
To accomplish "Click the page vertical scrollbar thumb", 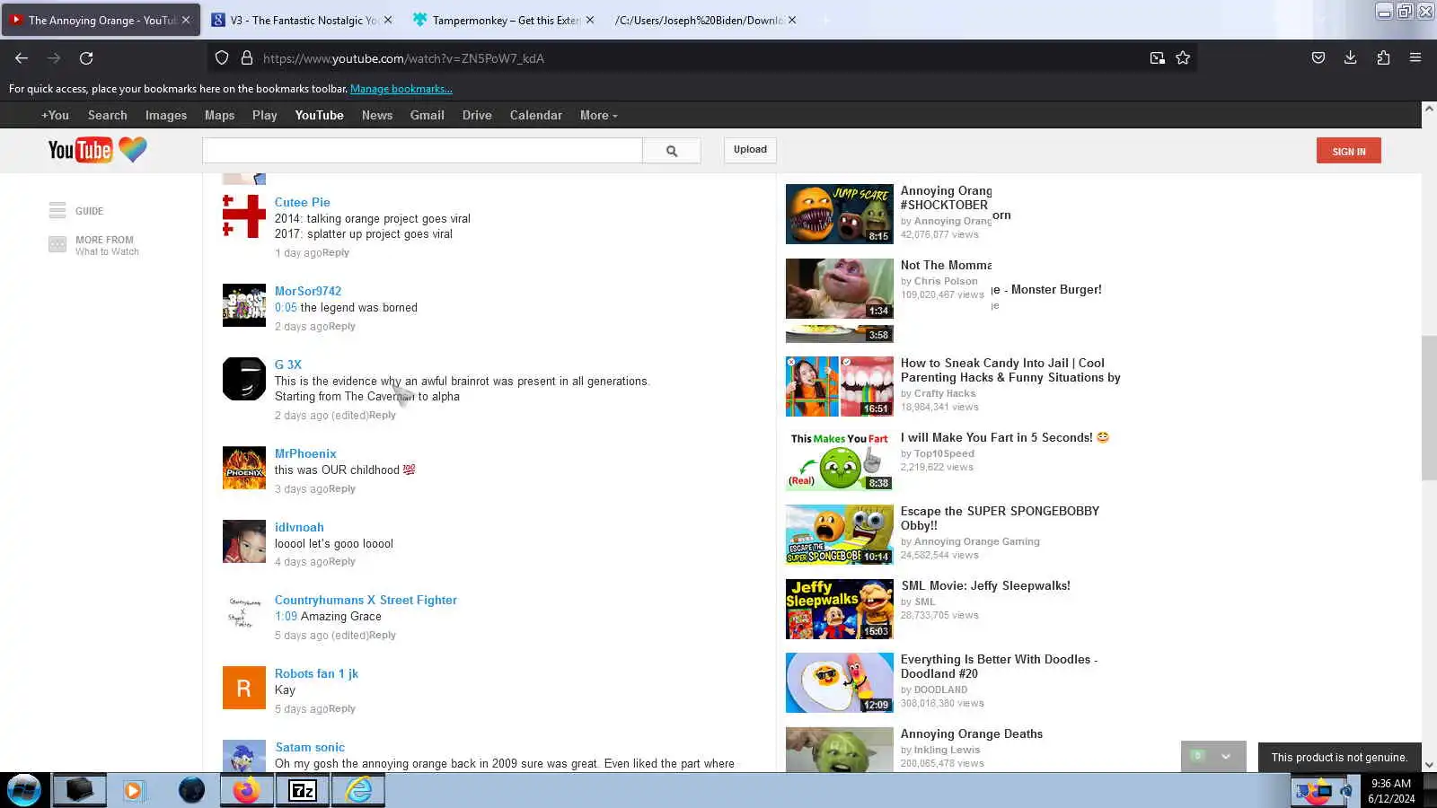I will tap(1429, 408).
